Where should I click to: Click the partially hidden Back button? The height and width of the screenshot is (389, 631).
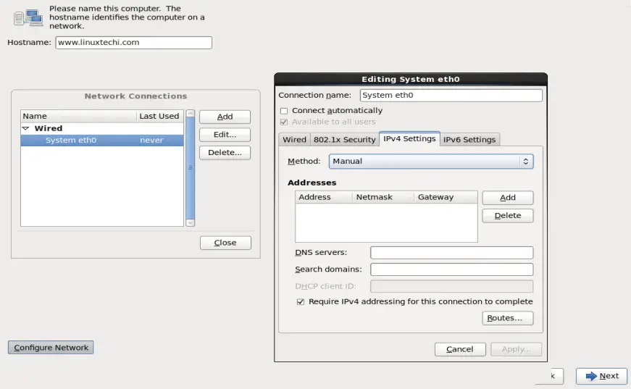(x=556, y=376)
